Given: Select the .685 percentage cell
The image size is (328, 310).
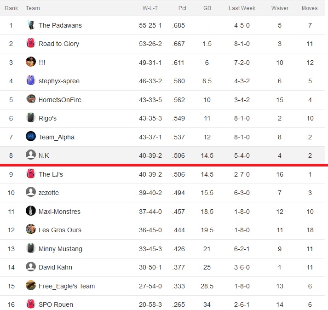Looking at the screenshot, I should pos(178,25).
